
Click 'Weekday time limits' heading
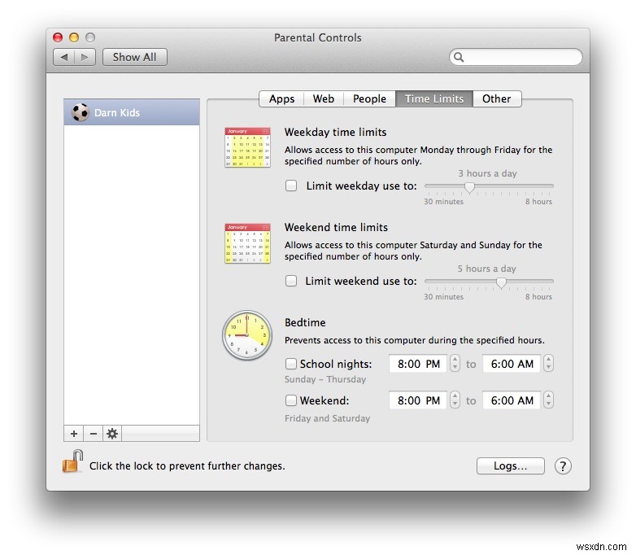(x=335, y=133)
